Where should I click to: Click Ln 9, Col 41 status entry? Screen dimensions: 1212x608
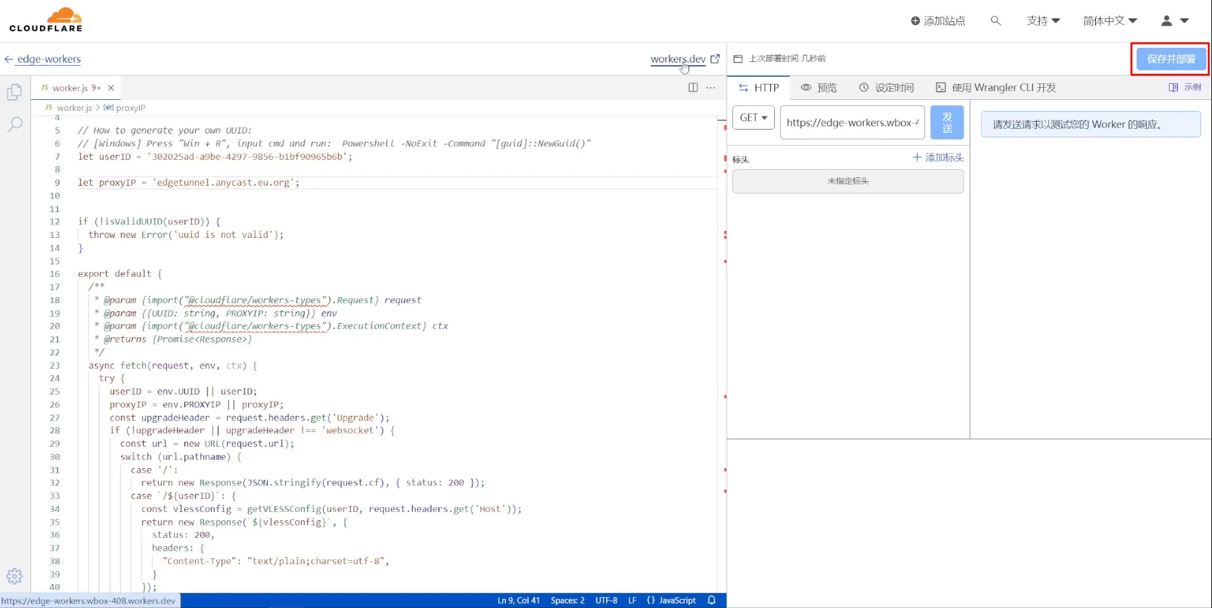point(518,600)
